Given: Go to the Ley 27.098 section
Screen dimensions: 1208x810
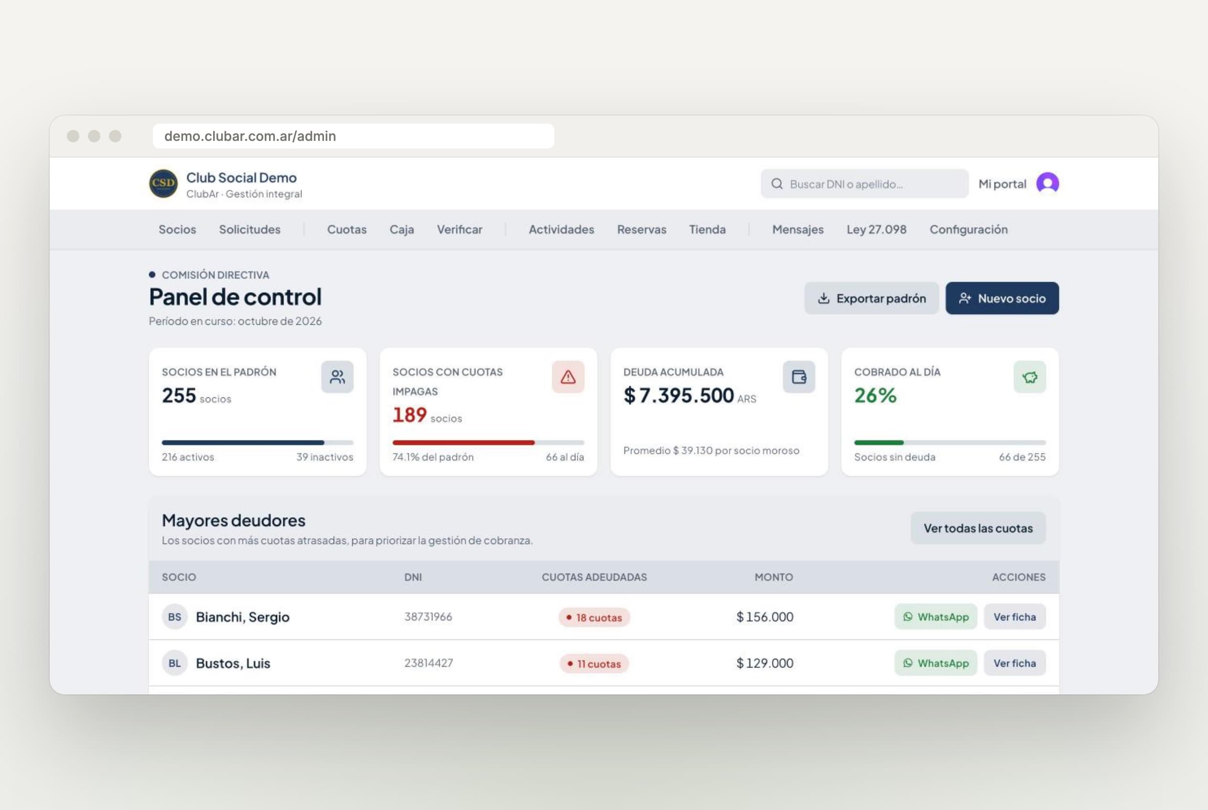Looking at the screenshot, I should click(x=876, y=229).
